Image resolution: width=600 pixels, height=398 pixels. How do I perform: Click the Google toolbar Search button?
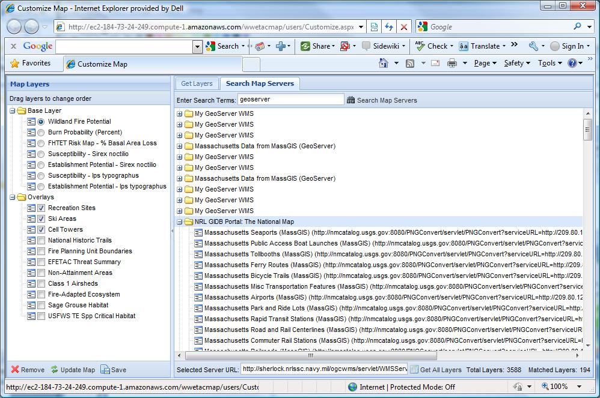(x=225, y=46)
